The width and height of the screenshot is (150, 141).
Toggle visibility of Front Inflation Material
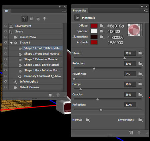6,48
